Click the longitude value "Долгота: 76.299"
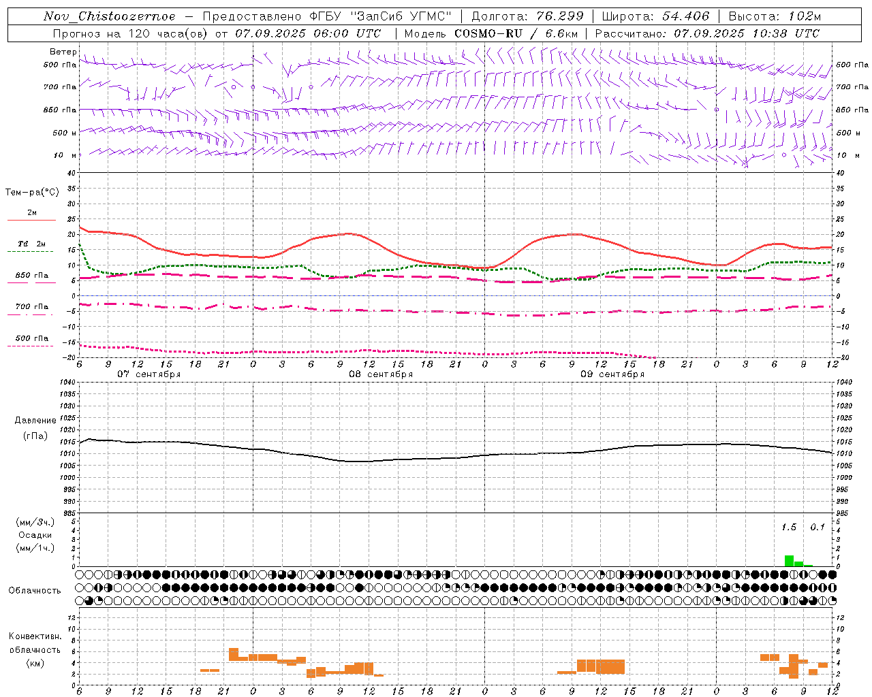This screenshot has width=872, height=697. tap(527, 16)
